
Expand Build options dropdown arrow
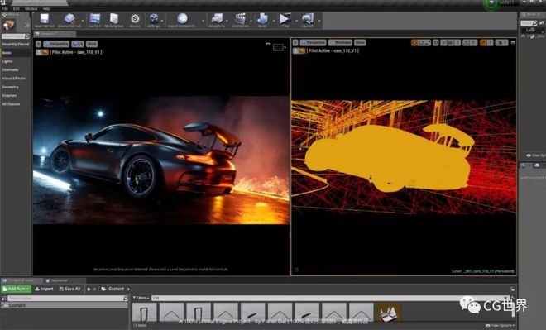pyautogui.click(x=273, y=21)
